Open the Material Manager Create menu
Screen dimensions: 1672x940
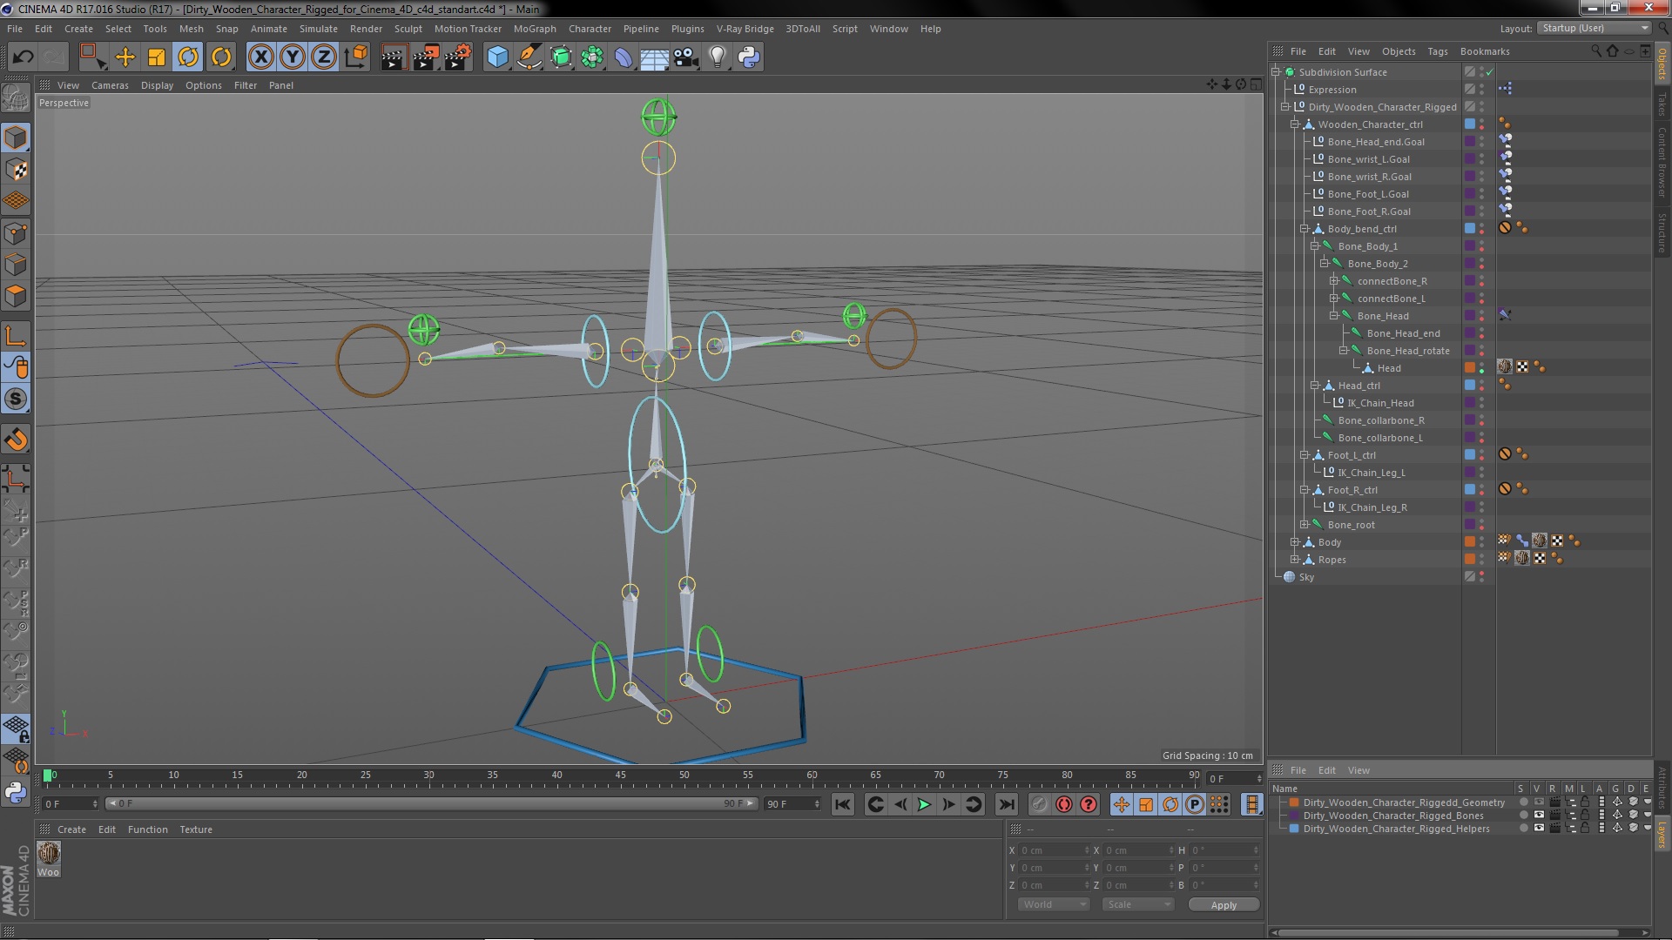[x=71, y=829]
